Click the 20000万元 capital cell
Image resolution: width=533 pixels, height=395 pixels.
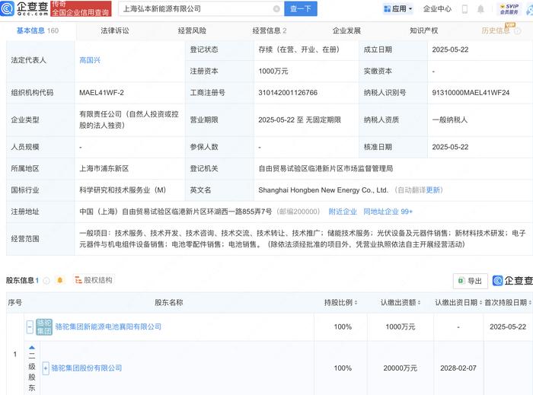tap(400, 368)
